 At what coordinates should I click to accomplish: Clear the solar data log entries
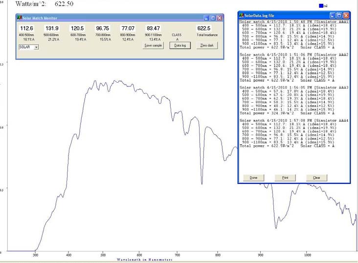click(x=316, y=177)
